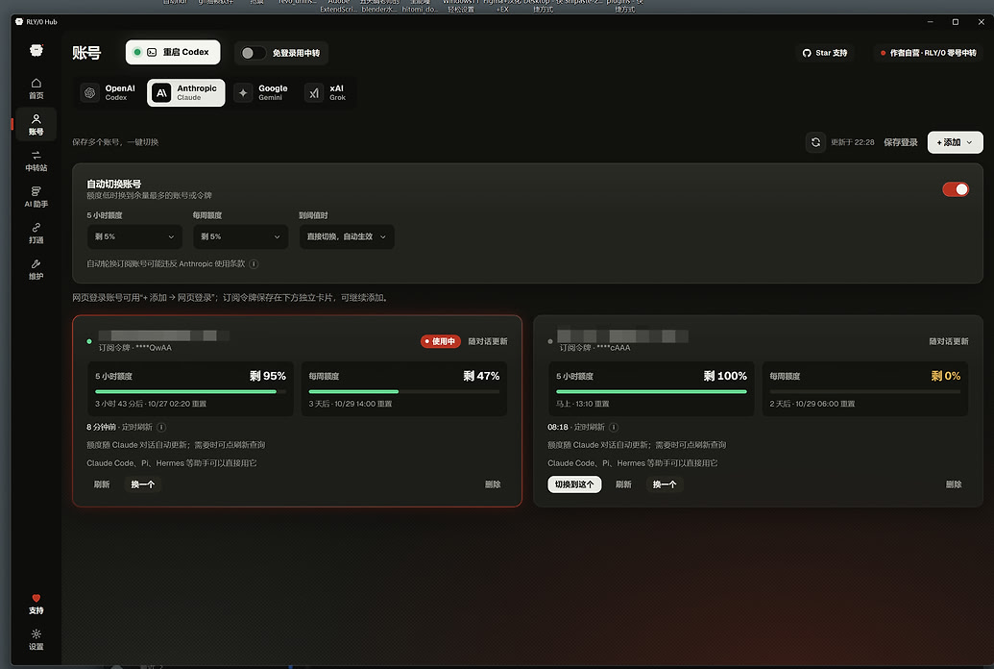Open the 维护 wrench sidebar icon
This screenshot has width=994, height=669.
tap(36, 269)
